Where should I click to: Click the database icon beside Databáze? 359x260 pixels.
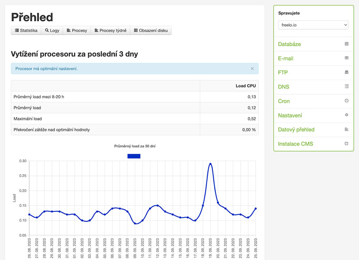click(x=347, y=44)
